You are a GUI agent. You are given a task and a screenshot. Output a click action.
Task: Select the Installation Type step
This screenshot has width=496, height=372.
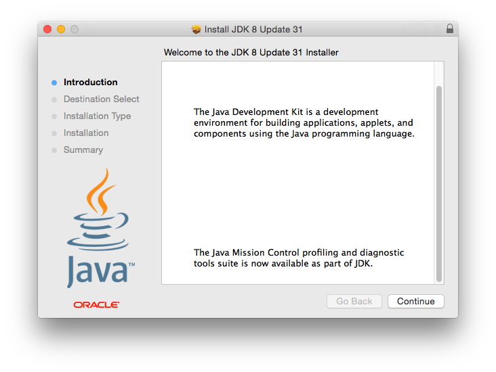(97, 116)
